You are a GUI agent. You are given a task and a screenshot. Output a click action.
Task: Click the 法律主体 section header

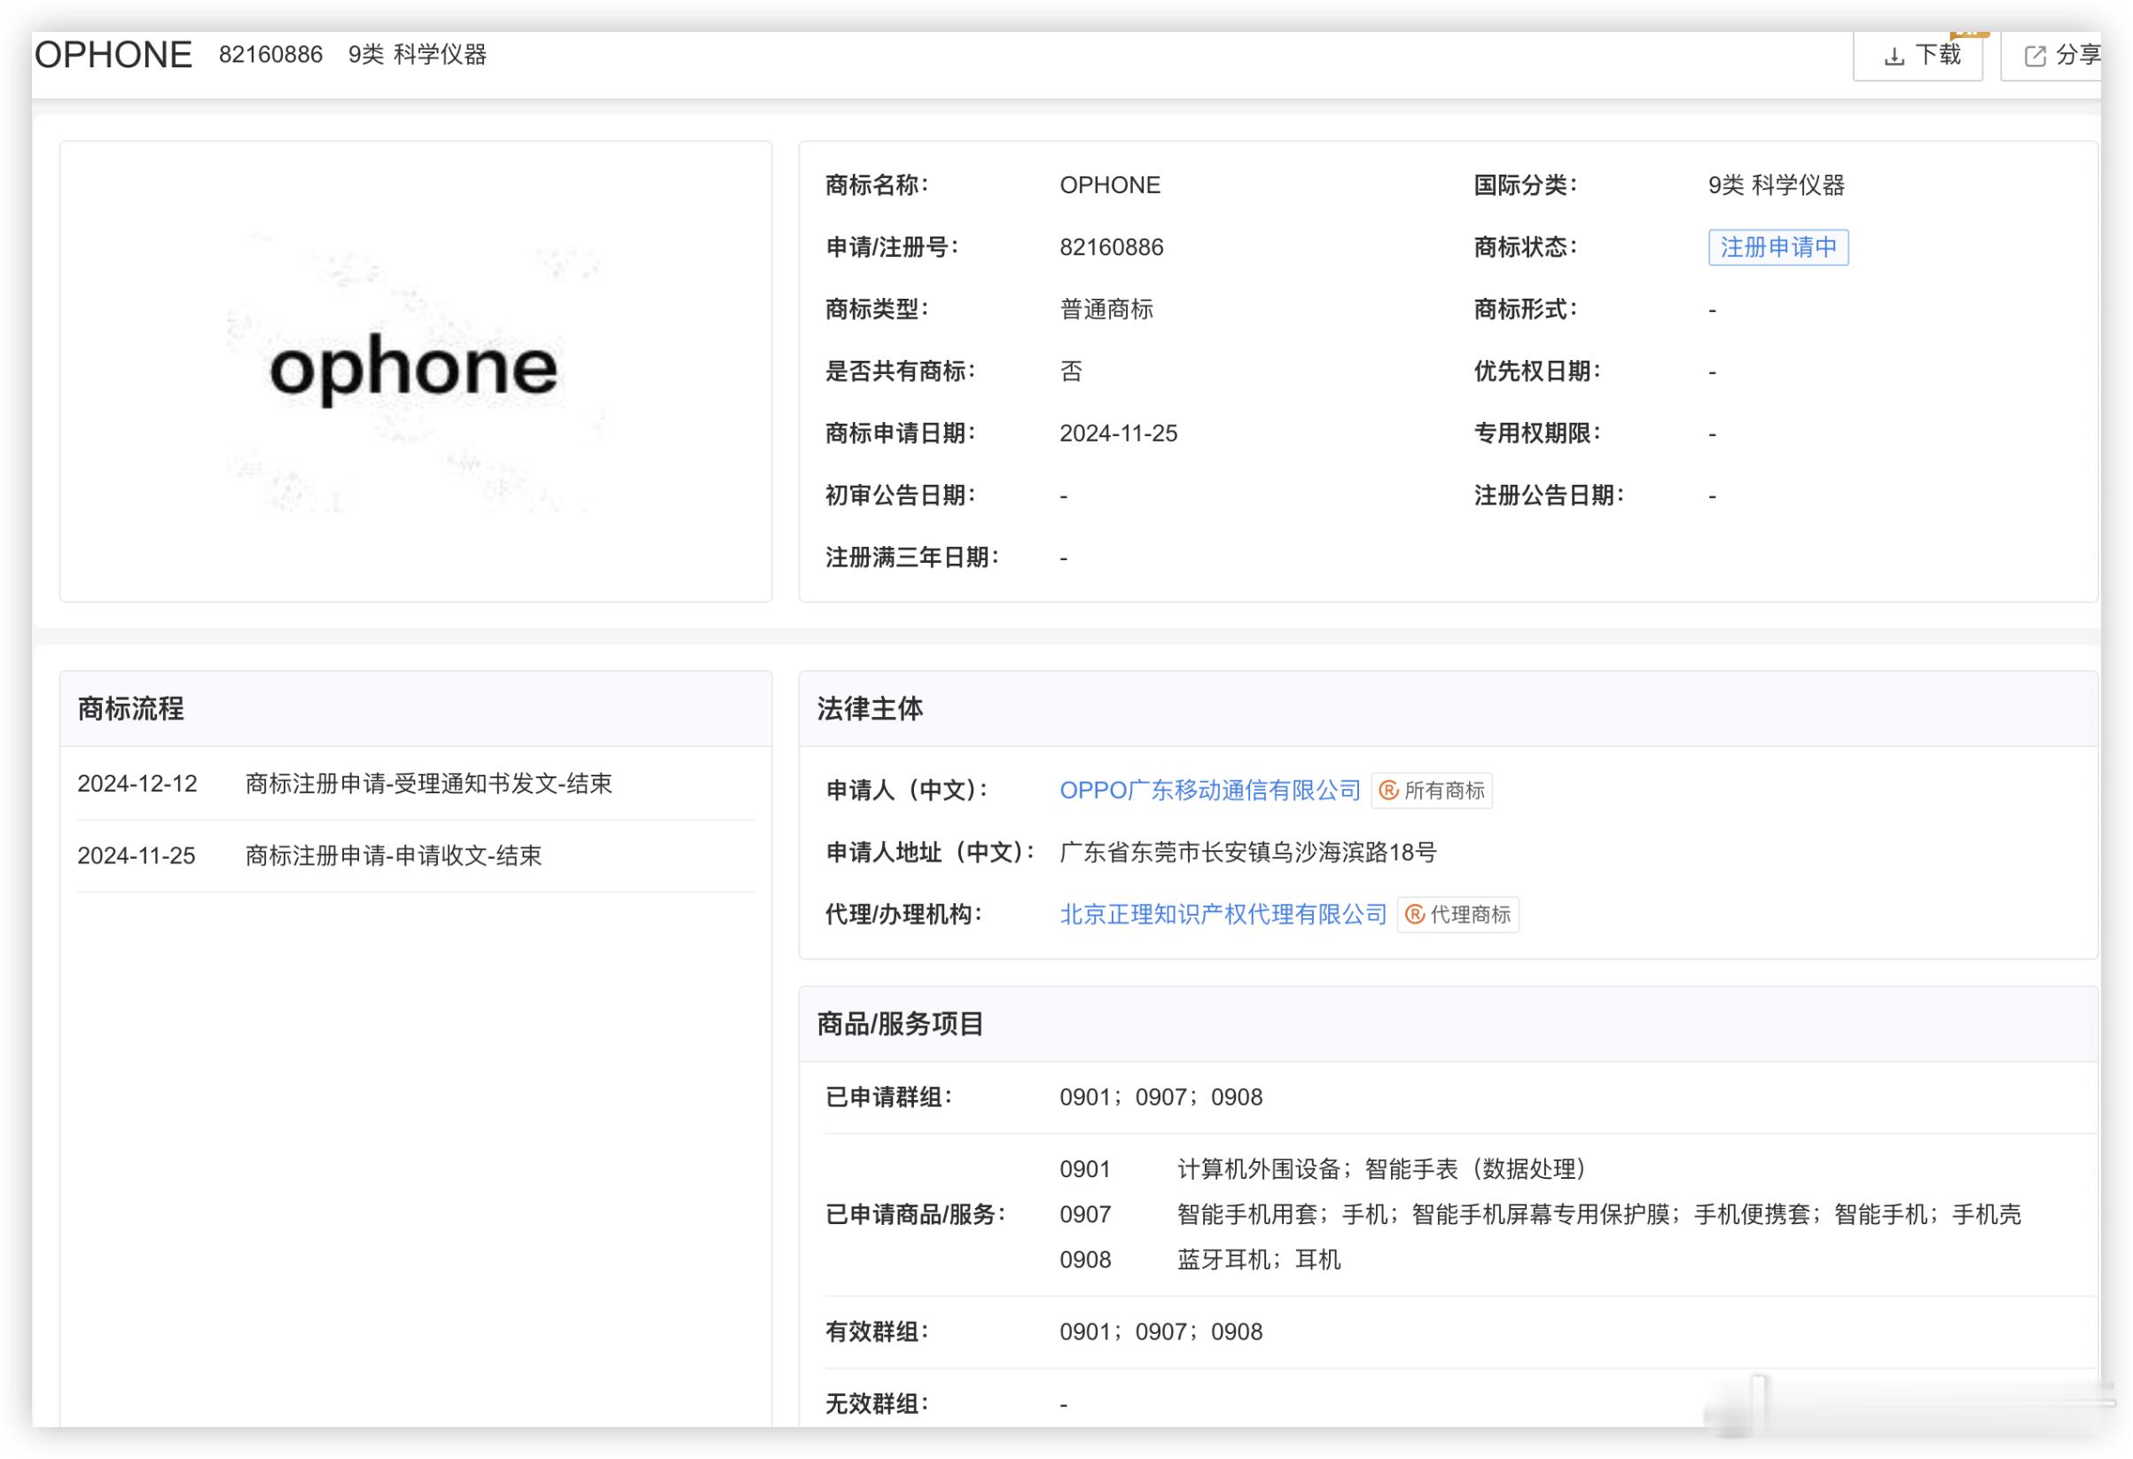point(1449,709)
